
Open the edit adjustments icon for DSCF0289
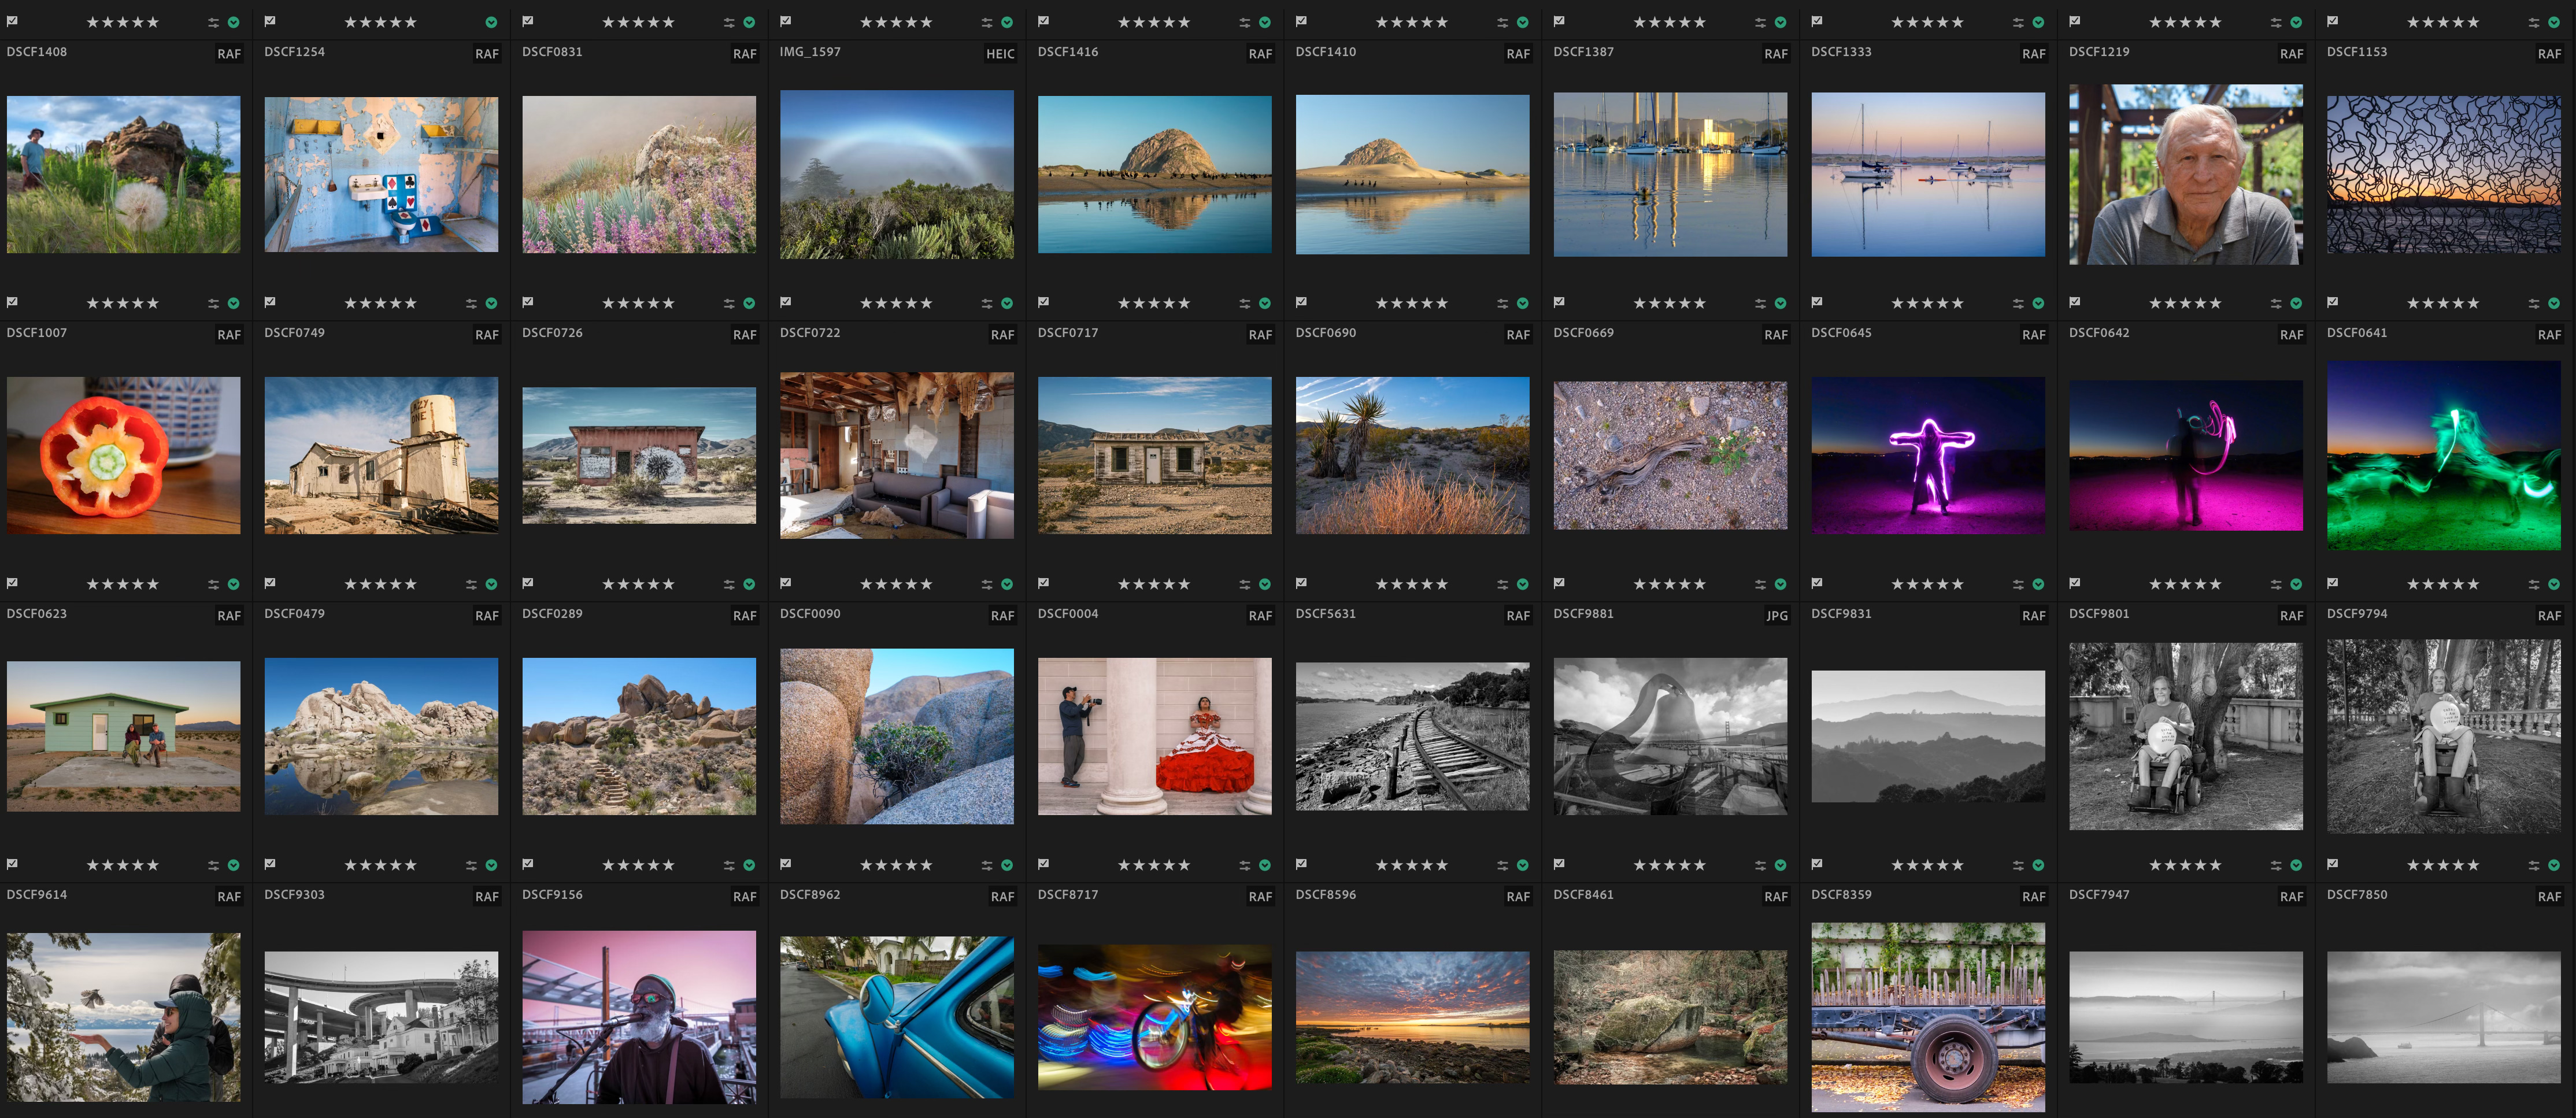click(x=729, y=584)
